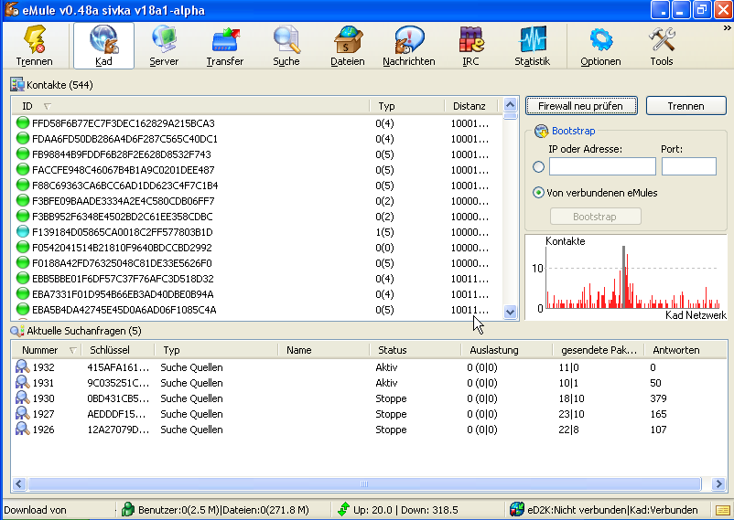Click the greyed-out Bootstrap button
Screen dimensions: 734x520
point(595,217)
